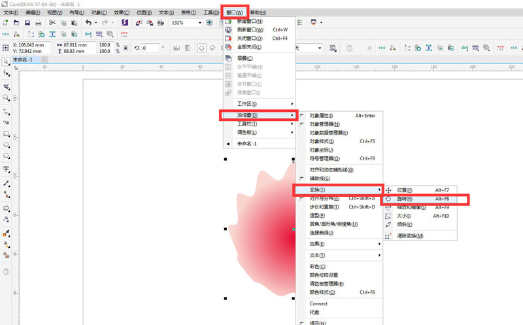
Task: Click the Save icon in toolbar
Action: (27, 22)
